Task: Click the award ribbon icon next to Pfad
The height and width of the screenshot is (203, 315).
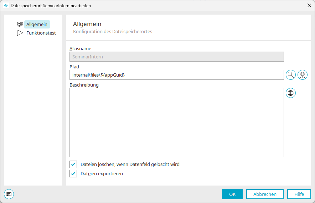Action: coord(303,75)
